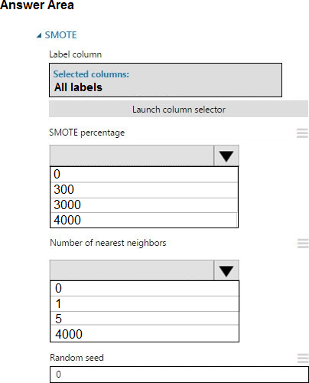This screenshot has height=383, width=309.
Task: Select 0 for number of nearest neighbors
Action: [x=145, y=289]
